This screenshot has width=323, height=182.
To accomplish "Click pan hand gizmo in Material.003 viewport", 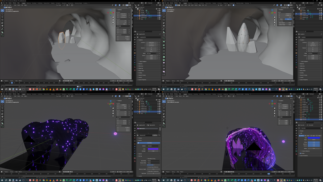I will click(113, 111).
